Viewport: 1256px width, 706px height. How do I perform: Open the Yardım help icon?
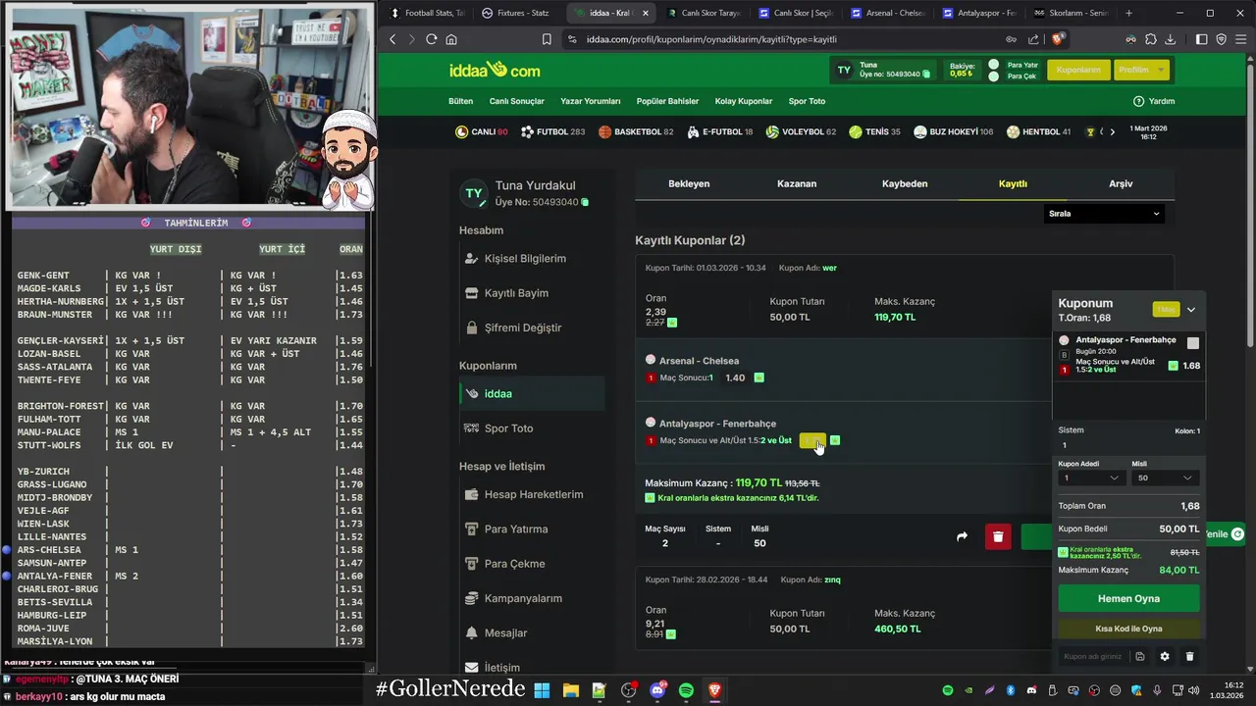1139,101
